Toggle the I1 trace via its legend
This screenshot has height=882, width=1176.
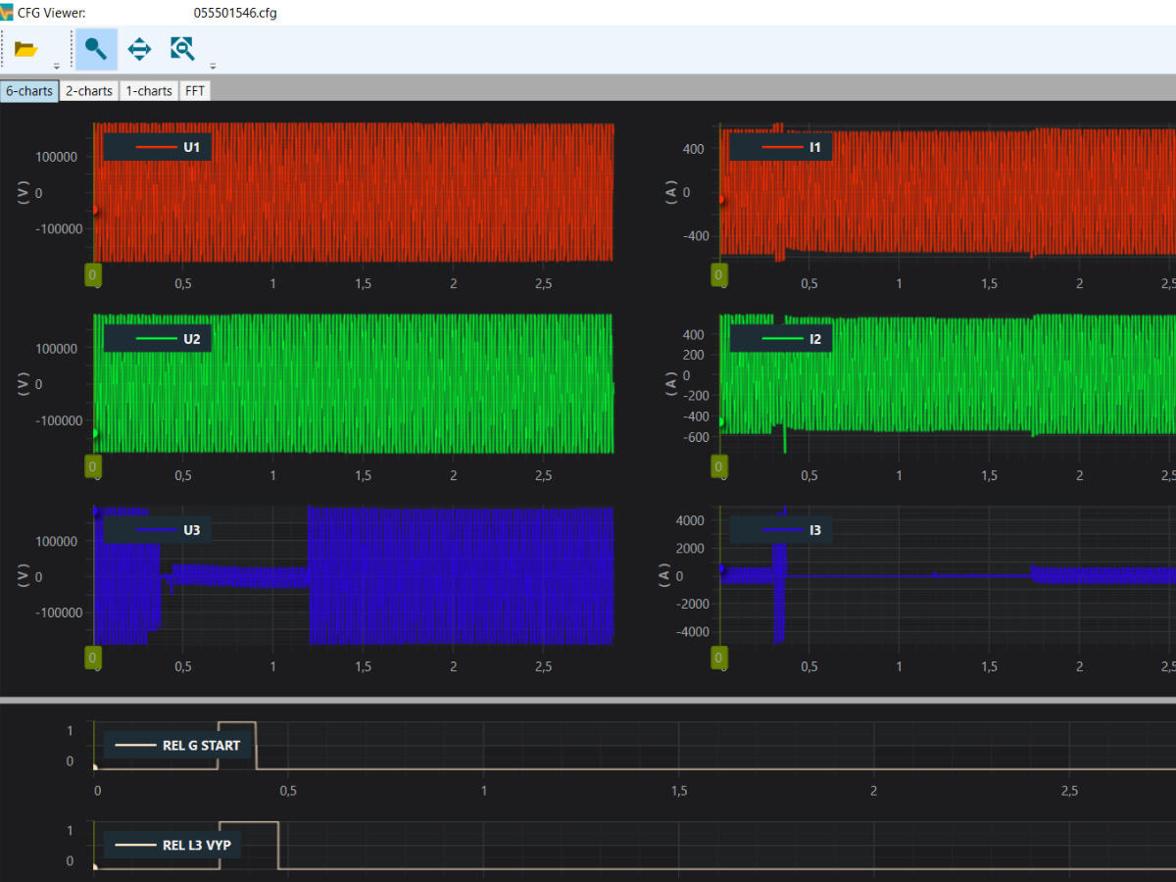coord(781,146)
